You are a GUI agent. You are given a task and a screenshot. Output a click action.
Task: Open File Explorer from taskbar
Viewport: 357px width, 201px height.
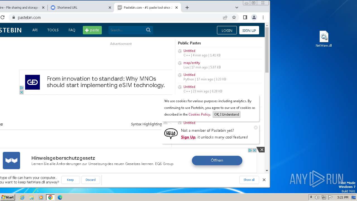point(32,197)
